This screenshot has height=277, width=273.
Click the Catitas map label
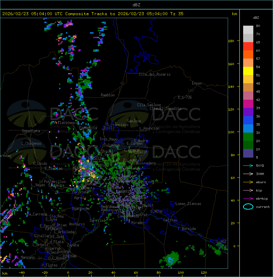tap(170, 220)
